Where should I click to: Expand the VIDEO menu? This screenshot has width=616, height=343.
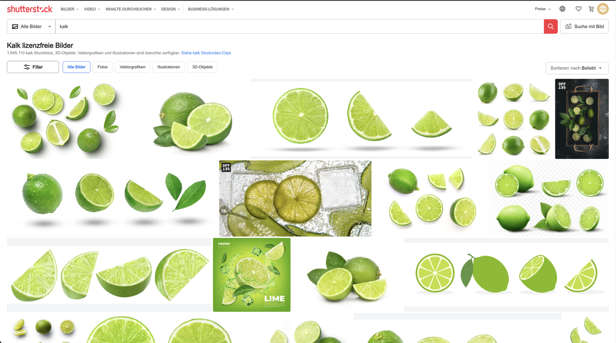(92, 9)
